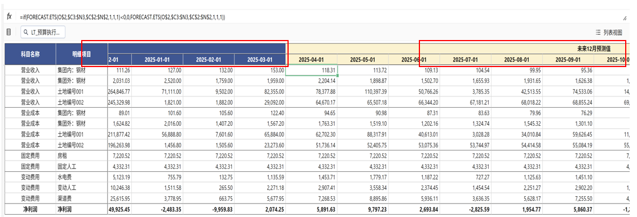The image size is (637, 217).
Task: Select the 科目名称 column header
Action: tap(30, 54)
